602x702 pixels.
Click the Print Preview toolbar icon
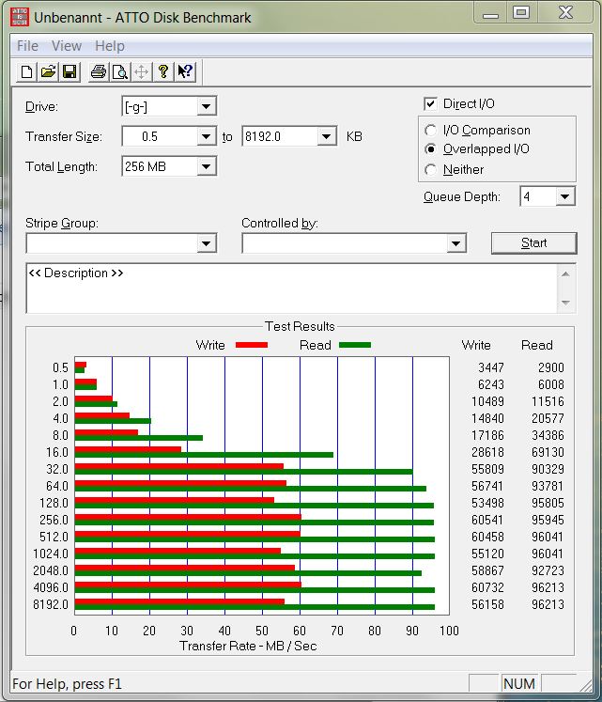pos(119,71)
